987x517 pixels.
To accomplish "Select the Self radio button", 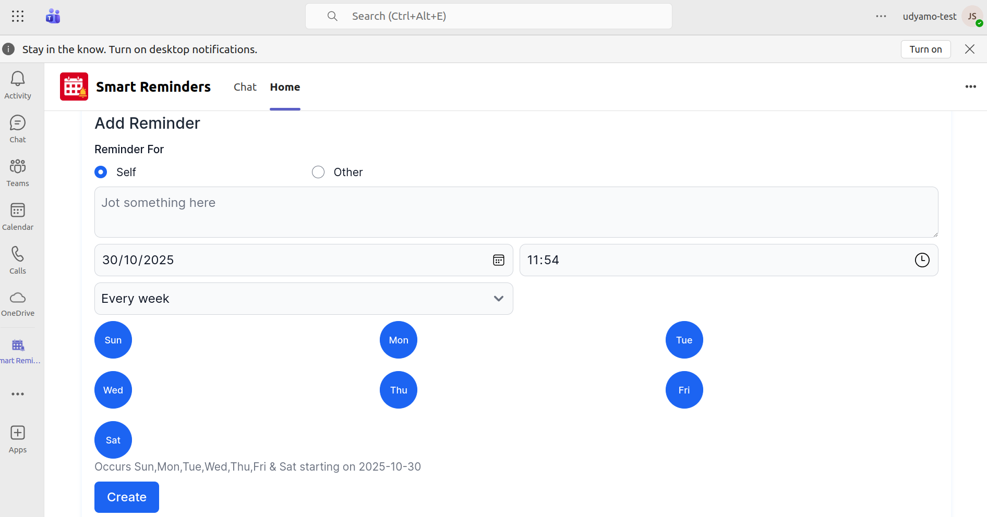I will (x=101, y=172).
